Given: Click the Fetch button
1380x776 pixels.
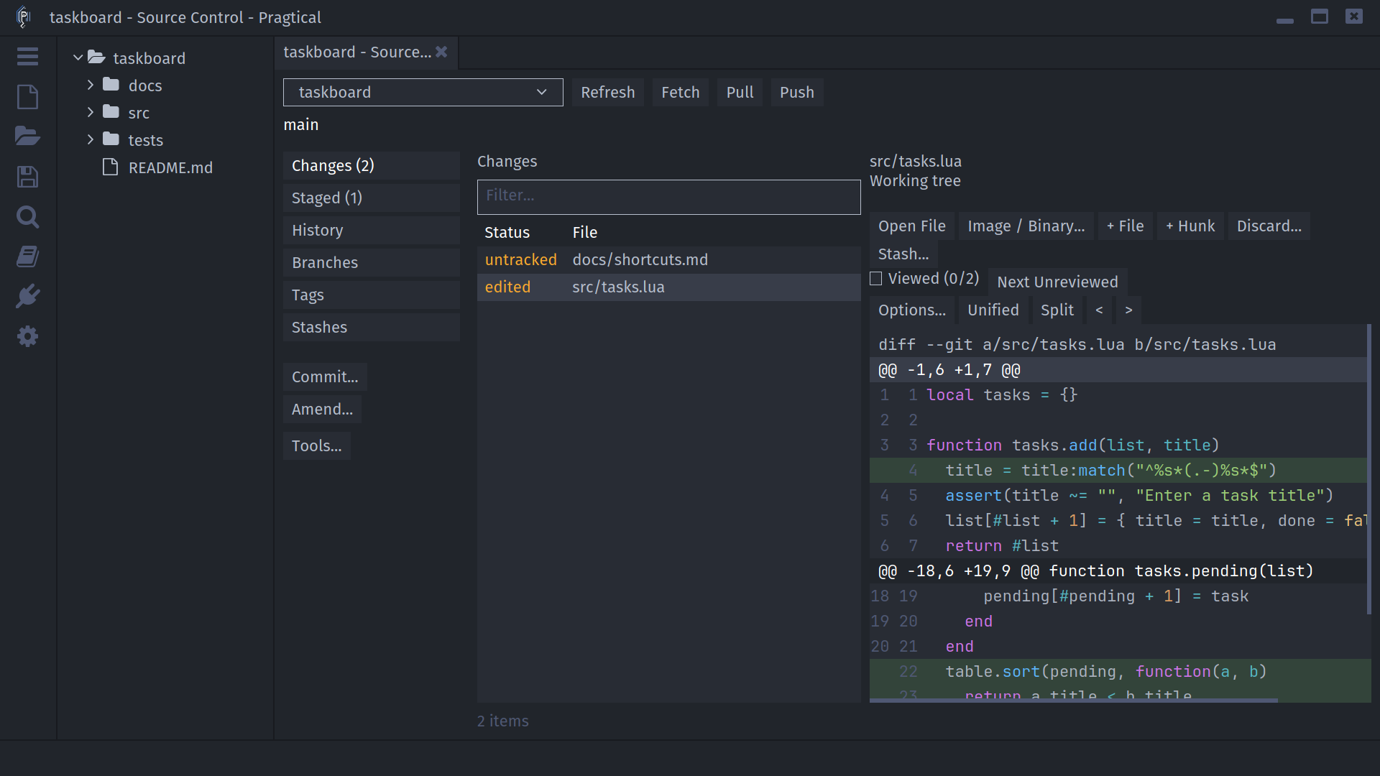Looking at the screenshot, I should (x=681, y=92).
